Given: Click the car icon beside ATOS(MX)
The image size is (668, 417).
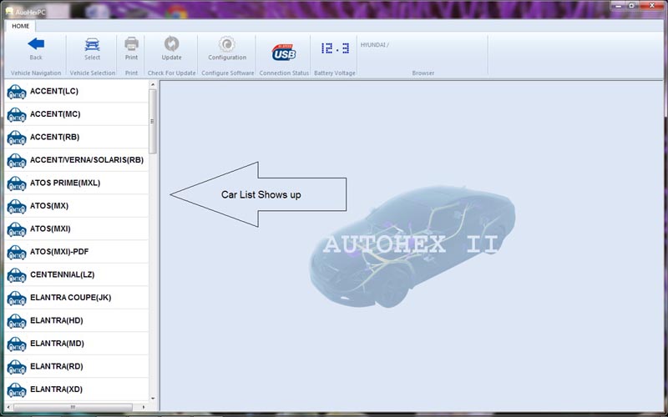Looking at the screenshot, I should (x=17, y=206).
